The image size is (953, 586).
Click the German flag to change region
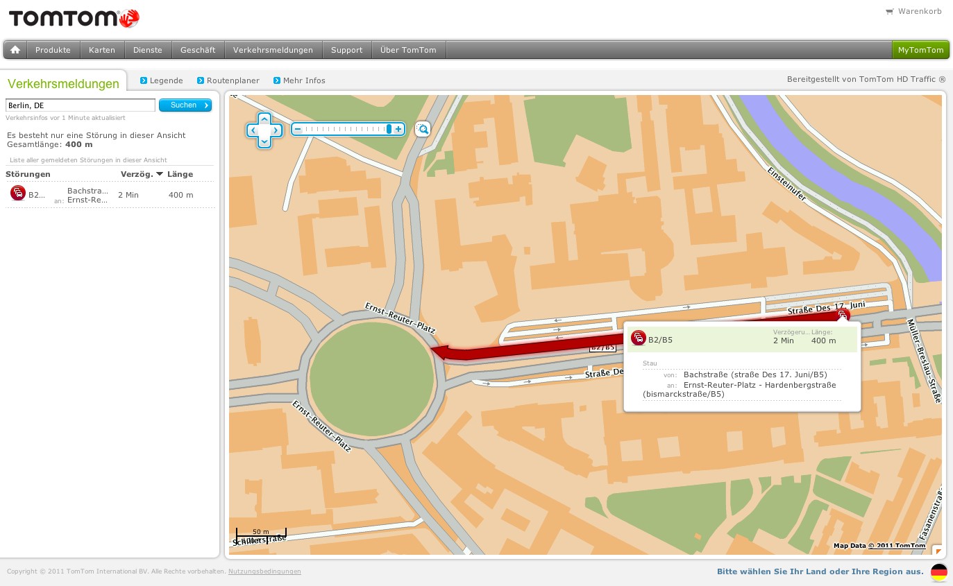938,573
